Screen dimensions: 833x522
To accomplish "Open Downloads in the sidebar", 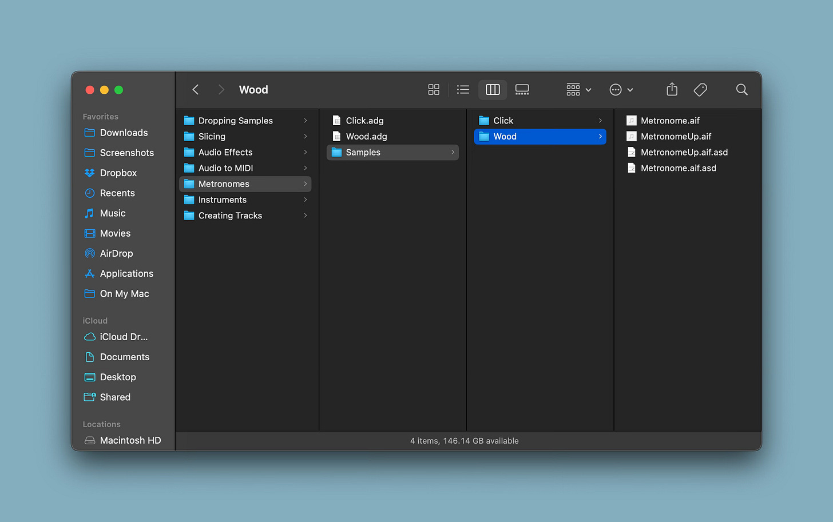I will click(124, 133).
